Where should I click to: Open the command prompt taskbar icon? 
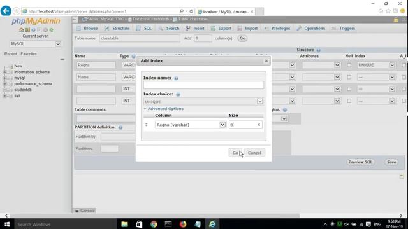click(168, 224)
